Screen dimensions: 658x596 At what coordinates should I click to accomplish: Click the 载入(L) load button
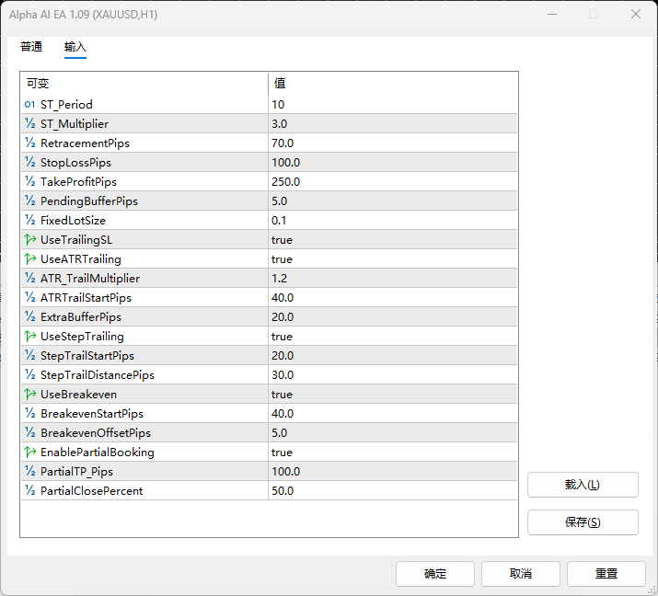pos(583,485)
